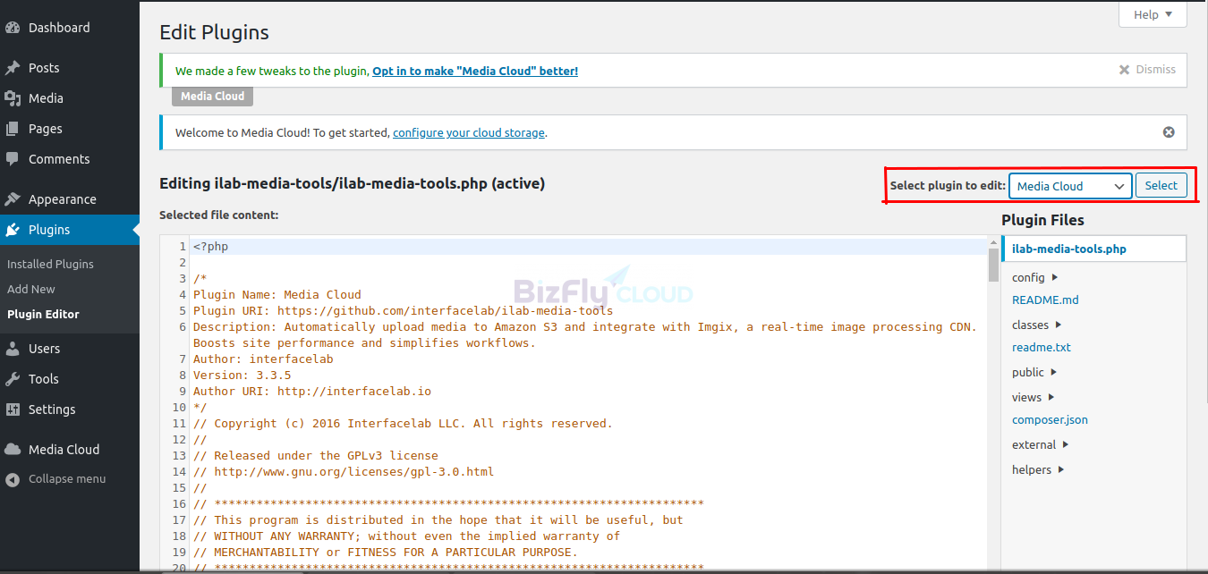Open the Help tab dropdown
The height and width of the screenshot is (574, 1208).
click(1153, 14)
